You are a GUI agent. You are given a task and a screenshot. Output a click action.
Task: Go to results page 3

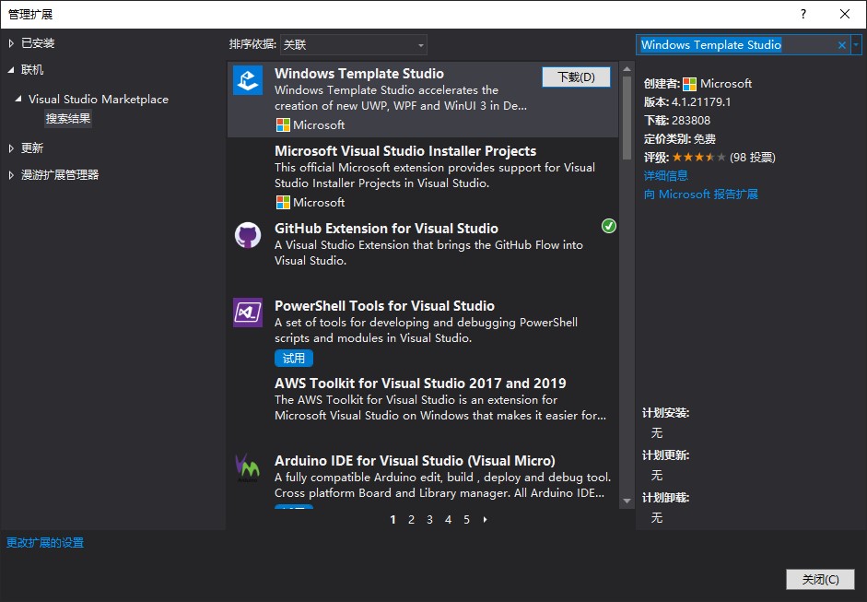pos(429,520)
